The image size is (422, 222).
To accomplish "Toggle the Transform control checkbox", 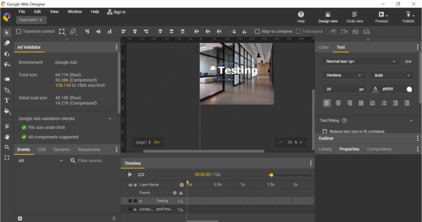I will pyautogui.click(x=19, y=31).
